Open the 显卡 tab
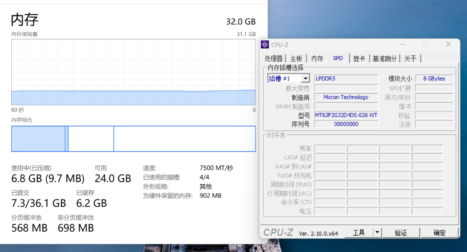The width and height of the screenshot is (467, 252). coord(359,59)
